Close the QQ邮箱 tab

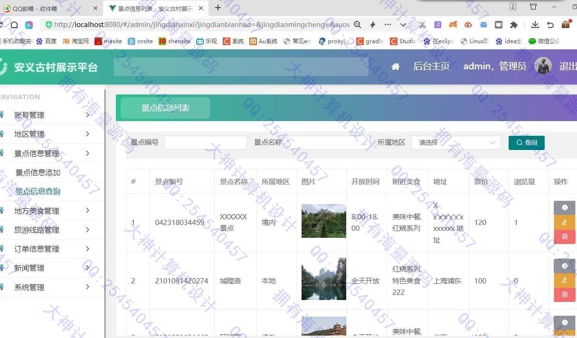pyautogui.click(x=95, y=8)
